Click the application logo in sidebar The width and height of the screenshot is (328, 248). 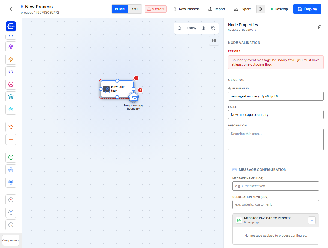point(11,26)
